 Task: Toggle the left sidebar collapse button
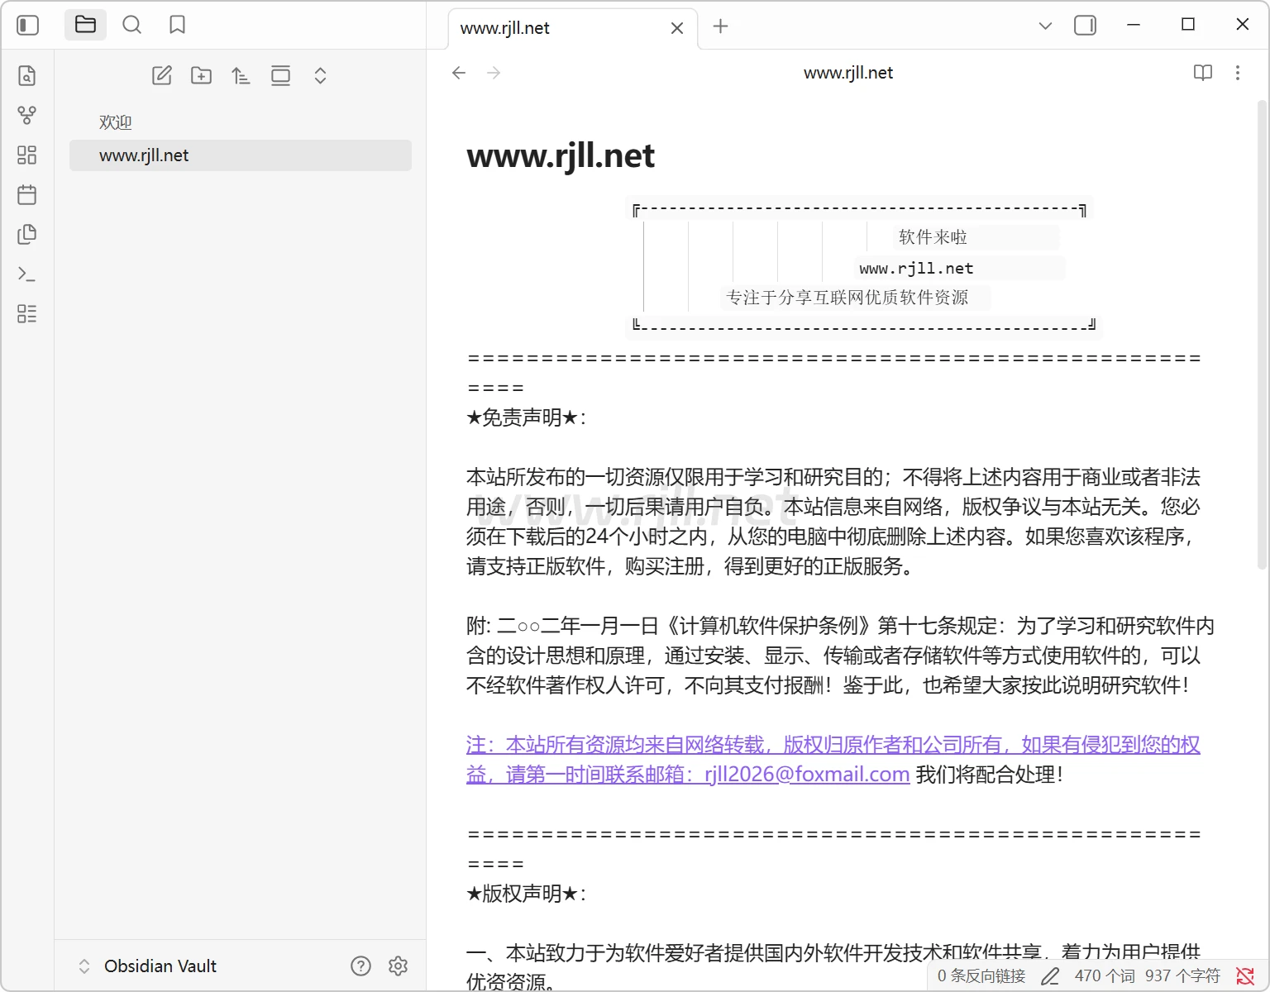coord(28,25)
